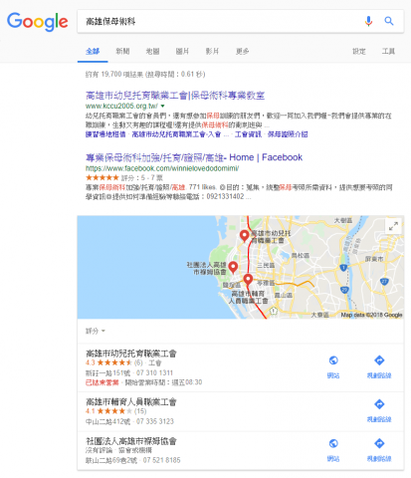Start voice search with microphone icon
The width and height of the screenshot is (411, 478).
coord(368,21)
